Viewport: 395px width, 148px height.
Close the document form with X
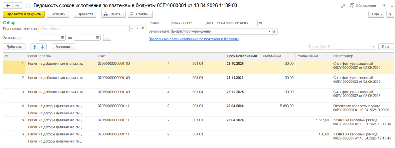[392, 5]
